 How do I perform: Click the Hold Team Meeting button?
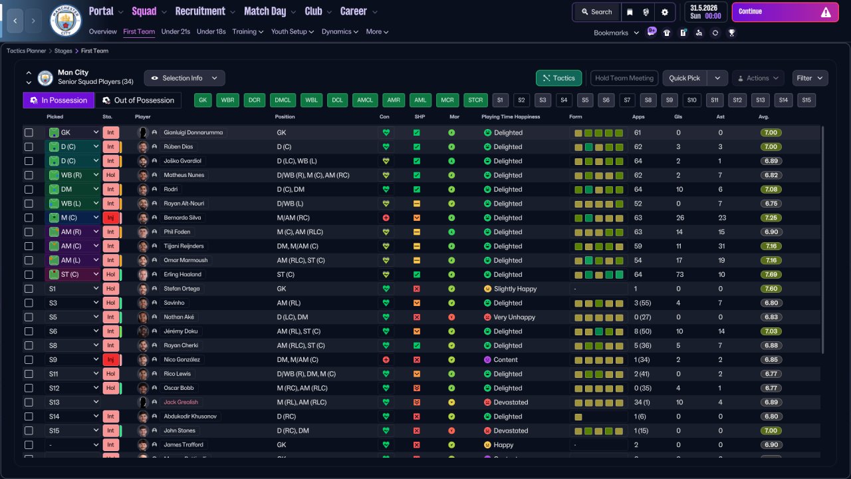[x=624, y=78]
